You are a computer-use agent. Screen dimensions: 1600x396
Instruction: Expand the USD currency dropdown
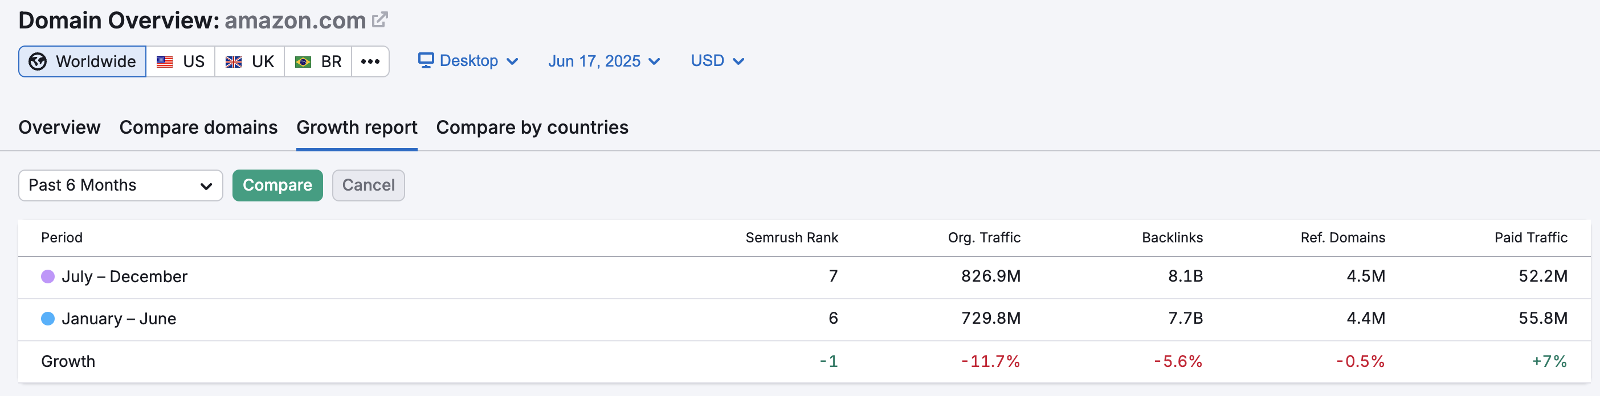(x=717, y=61)
